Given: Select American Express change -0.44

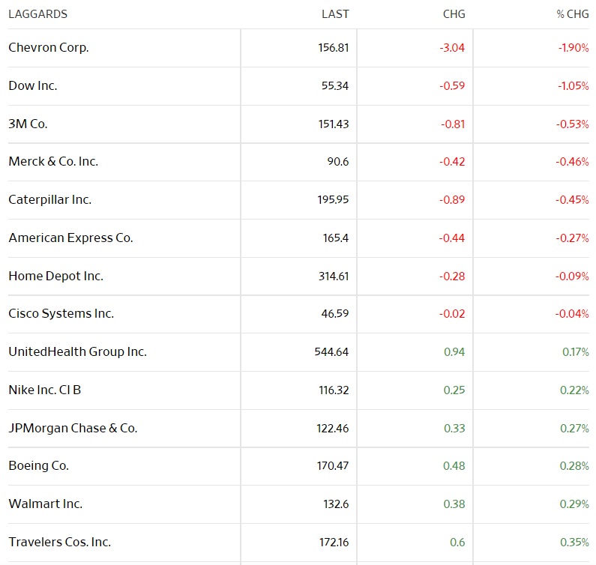Looking at the screenshot, I should click(x=452, y=238).
